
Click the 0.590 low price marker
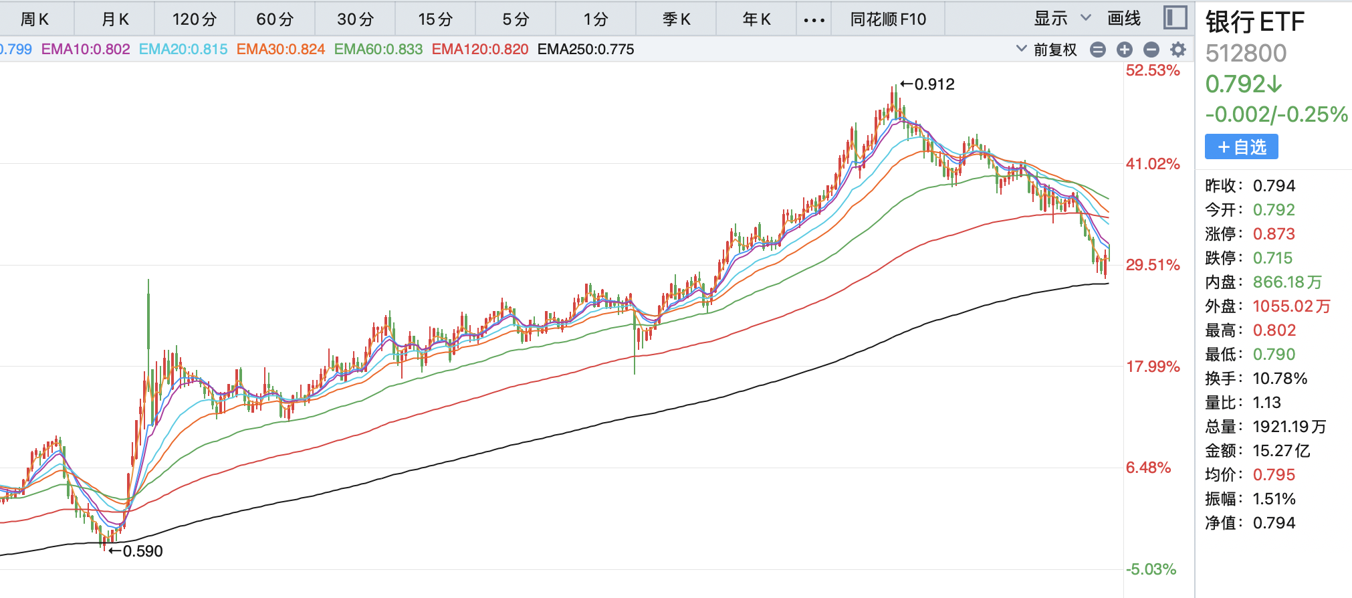tap(142, 551)
